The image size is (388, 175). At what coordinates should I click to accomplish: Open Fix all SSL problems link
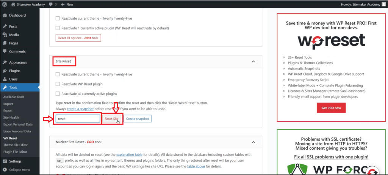tap(331, 157)
